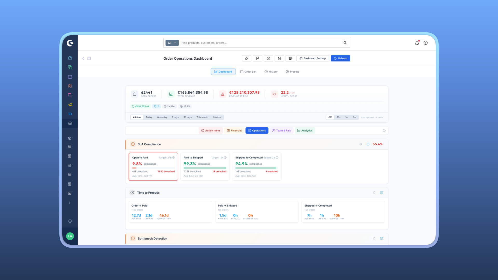
Task: Open the SLA Compliance info icon
Action: pos(368,144)
